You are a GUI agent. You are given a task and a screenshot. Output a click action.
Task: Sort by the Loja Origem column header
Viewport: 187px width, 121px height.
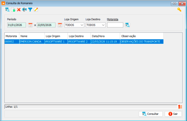(56, 36)
